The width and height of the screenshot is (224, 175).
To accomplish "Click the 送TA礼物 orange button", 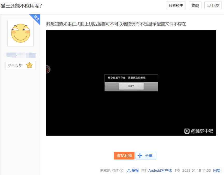I will click(x=124, y=156).
